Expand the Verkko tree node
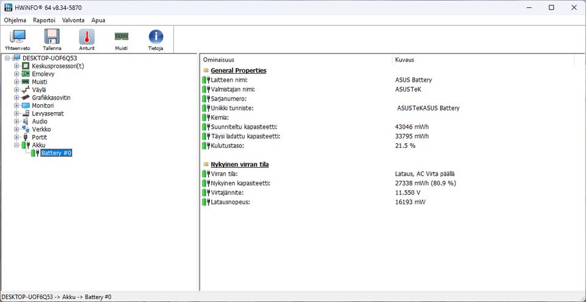Screen dimensions: 586x302 (16, 129)
